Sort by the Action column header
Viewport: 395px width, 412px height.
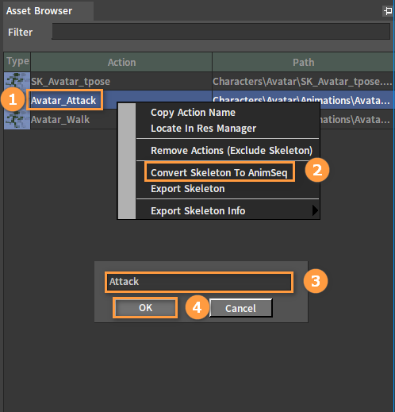click(121, 62)
